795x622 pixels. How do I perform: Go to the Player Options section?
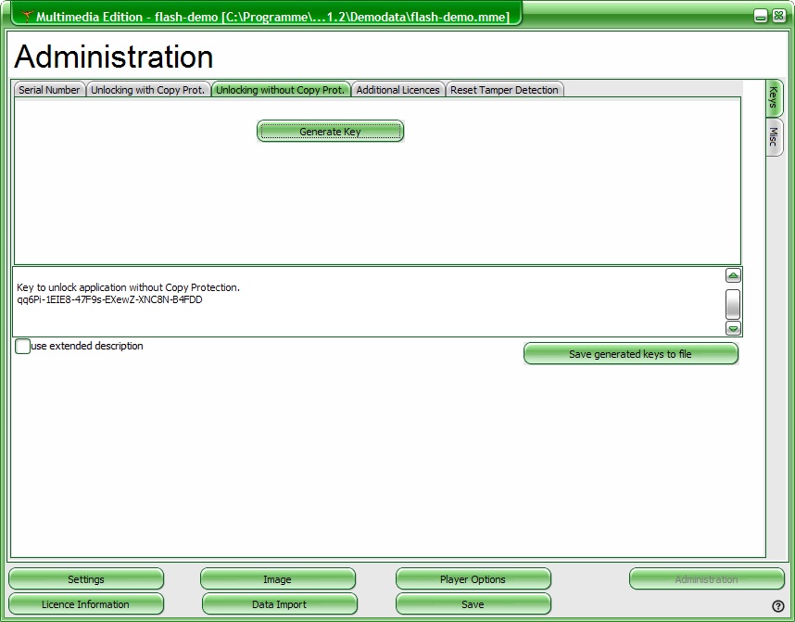coord(473,579)
